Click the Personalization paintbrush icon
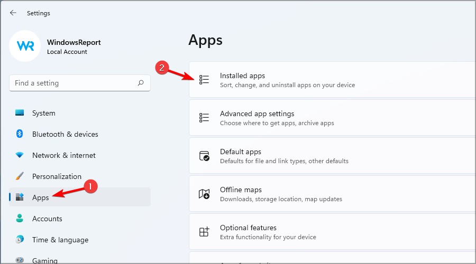The width and height of the screenshot is (476, 264). click(x=20, y=176)
